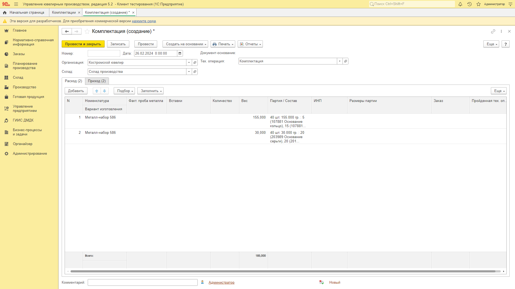Switch to the Комплектации tab

[64, 13]
